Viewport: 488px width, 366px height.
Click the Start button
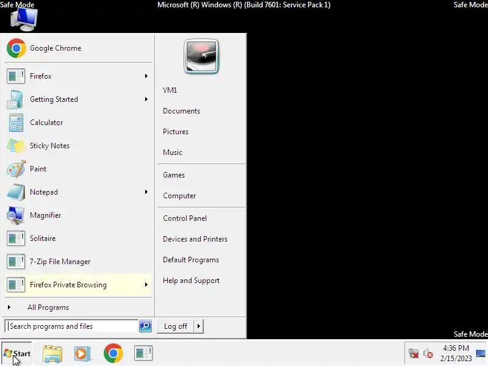click(x=16, y=354)
